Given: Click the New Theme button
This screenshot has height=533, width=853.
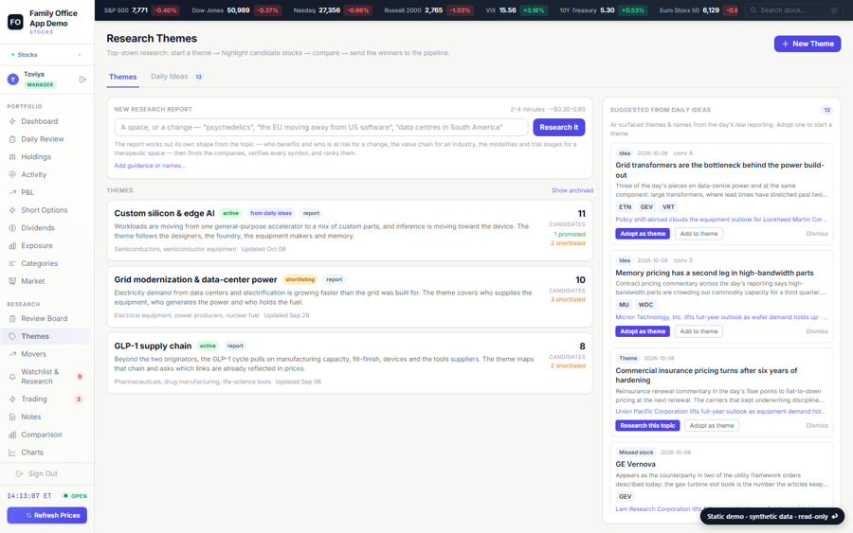Looking at the screenshot, I should click(x=808, y=44).
